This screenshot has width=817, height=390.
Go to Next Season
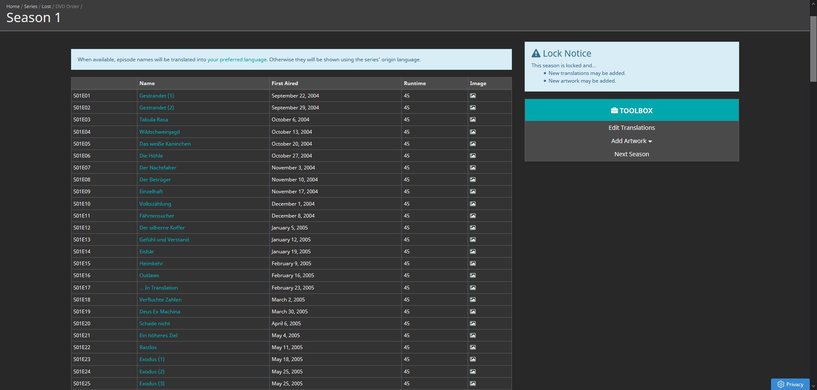[631, 154]
